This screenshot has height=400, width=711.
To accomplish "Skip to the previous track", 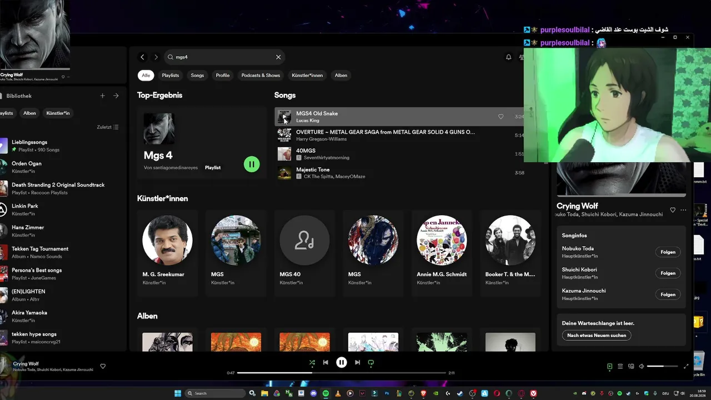I will coord(326,363).
